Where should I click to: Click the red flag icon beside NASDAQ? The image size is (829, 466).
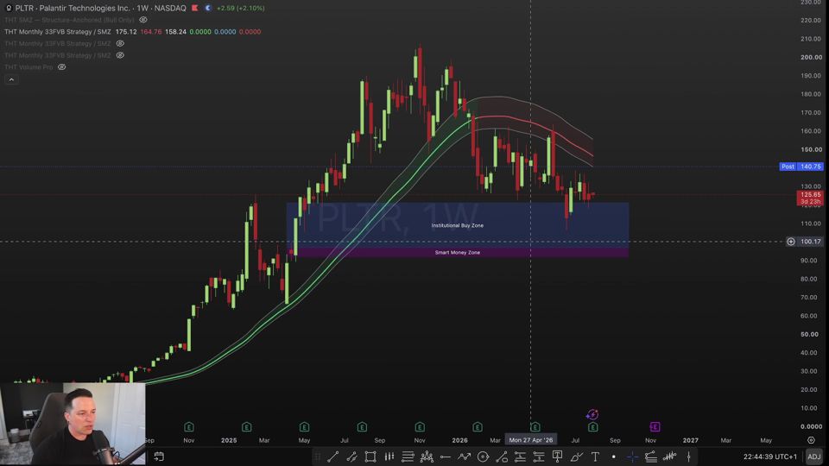tap(195, 8)
